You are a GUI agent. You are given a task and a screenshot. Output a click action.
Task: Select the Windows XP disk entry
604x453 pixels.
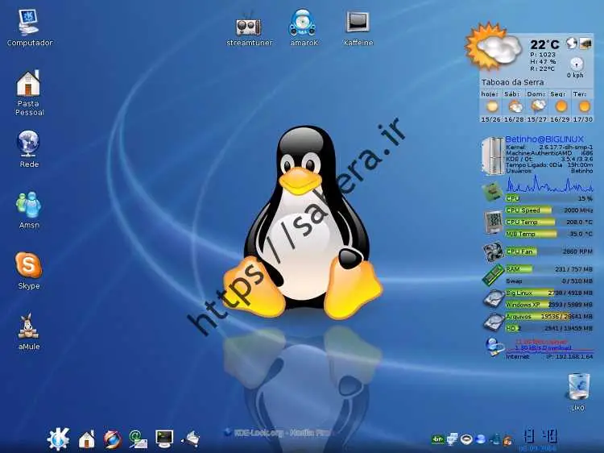pos(548,305)
